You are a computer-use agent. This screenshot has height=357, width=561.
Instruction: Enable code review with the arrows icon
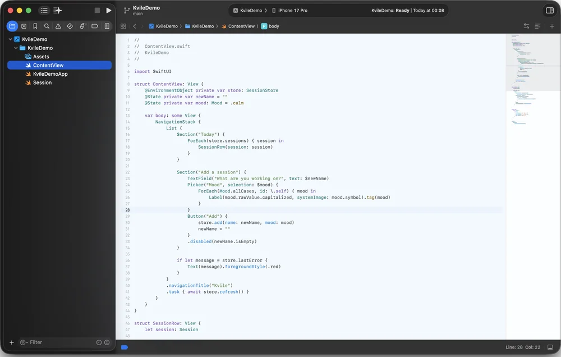click(526, 26)
